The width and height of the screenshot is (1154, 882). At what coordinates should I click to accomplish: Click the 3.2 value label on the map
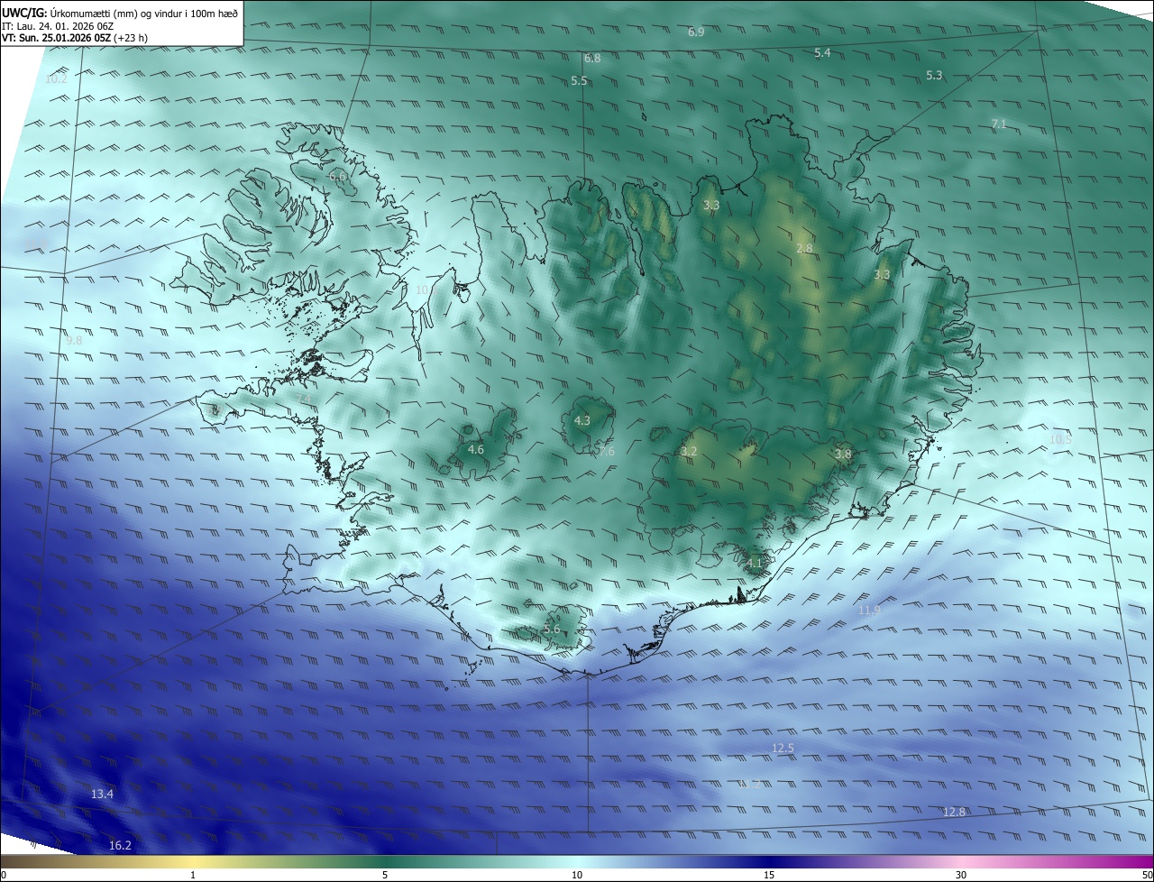tap(689, 451)
